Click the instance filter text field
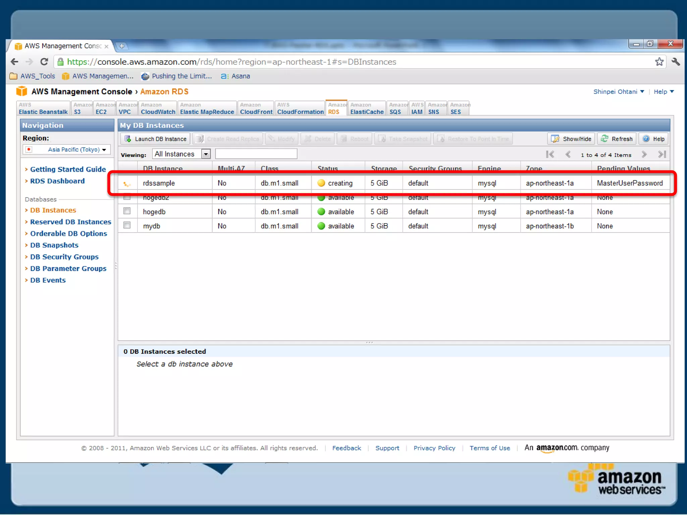The width and height of the screenshot is (687, 515). click(x=256, y=154)
